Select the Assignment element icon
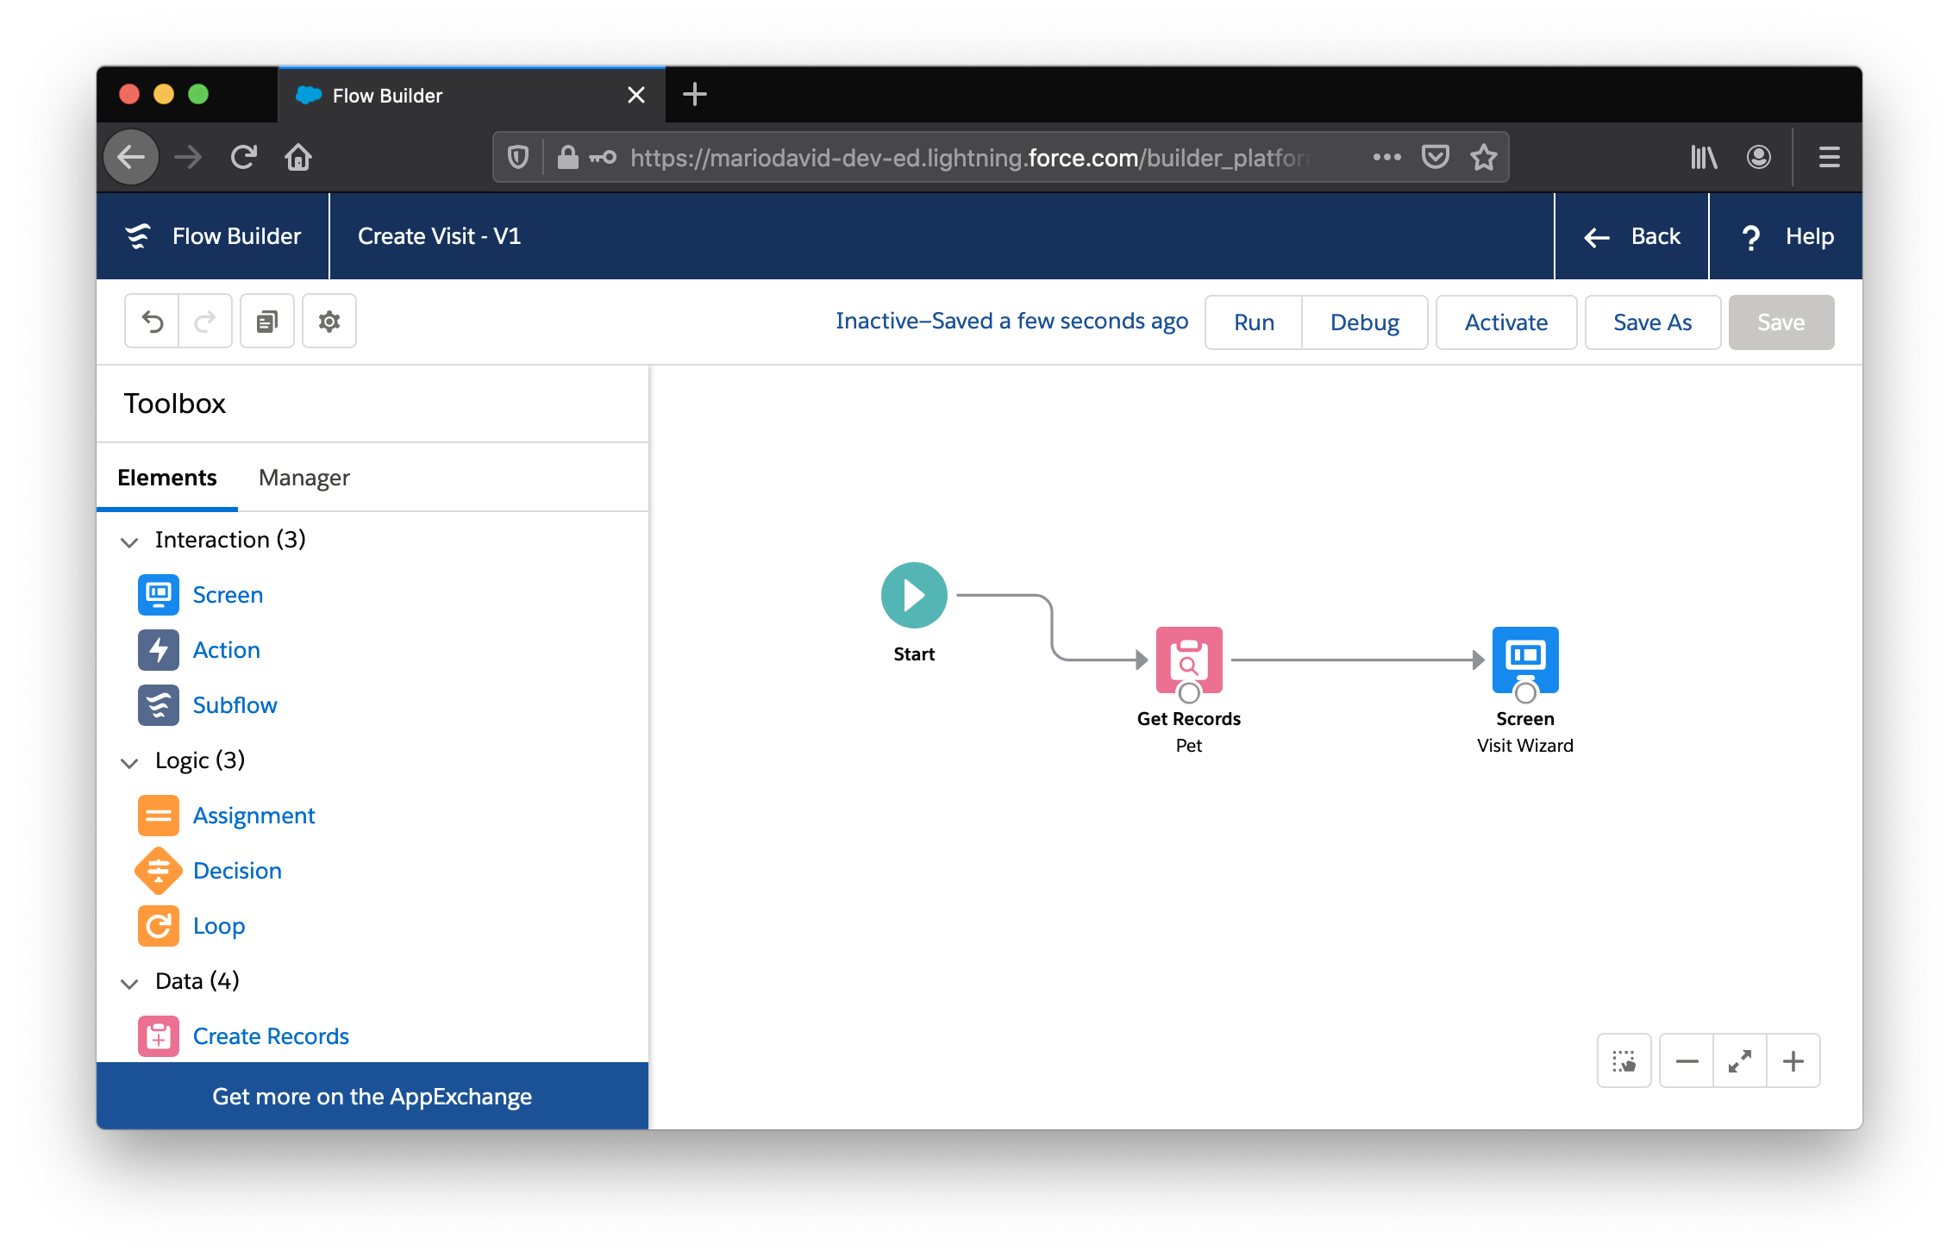Screen dimensions: 1959x1257 [159, 816]
